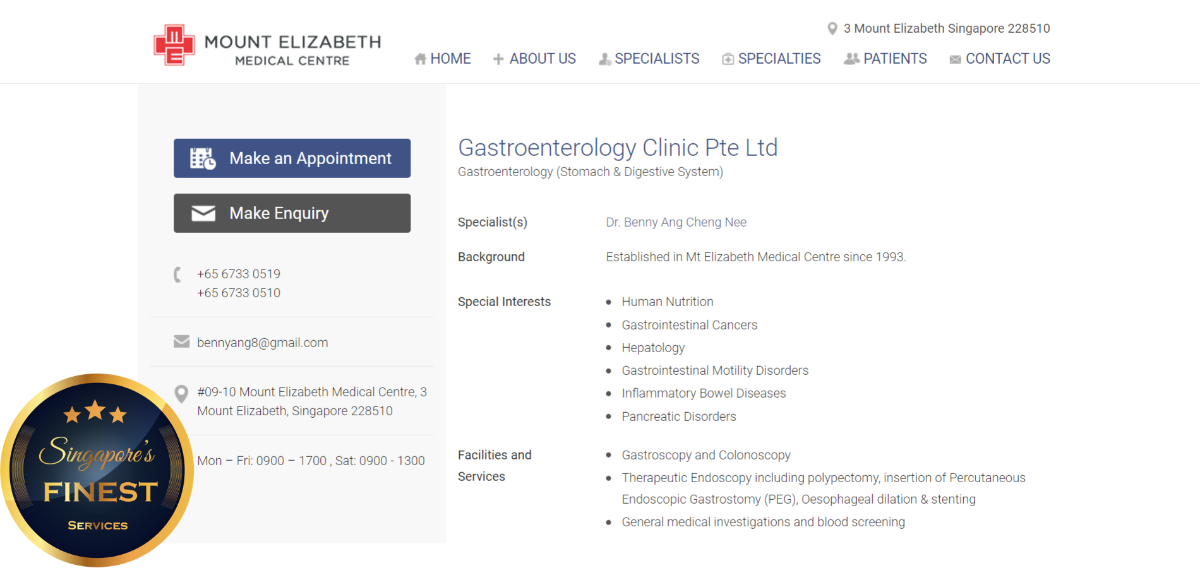Image resolution: width=1200 pixels, height=568 pixels.
Task: Click the bennyang8@gmail.com email link
Action: point(262,343)
